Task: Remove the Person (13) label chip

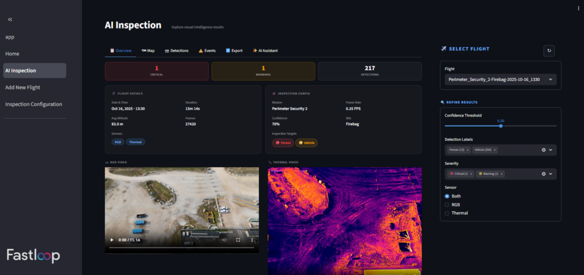Action: [x=468, y=150]
